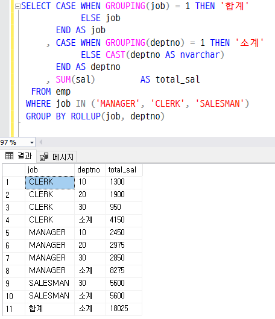275x319 pixels.
Task: Click the 'MANAGER' string in WHERE clause
Action: (x=118, y=104)
